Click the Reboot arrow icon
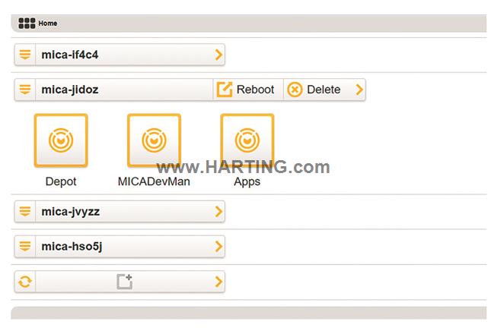Viewport: 491px width, 334px height. 225,90
